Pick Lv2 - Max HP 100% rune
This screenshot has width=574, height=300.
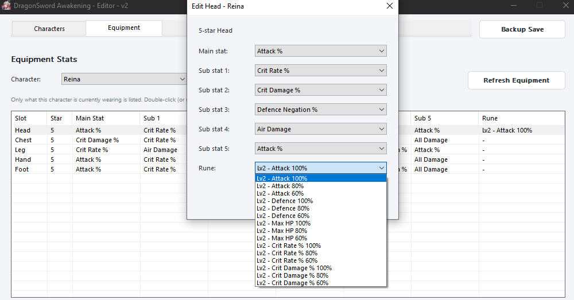click(321, 223)
